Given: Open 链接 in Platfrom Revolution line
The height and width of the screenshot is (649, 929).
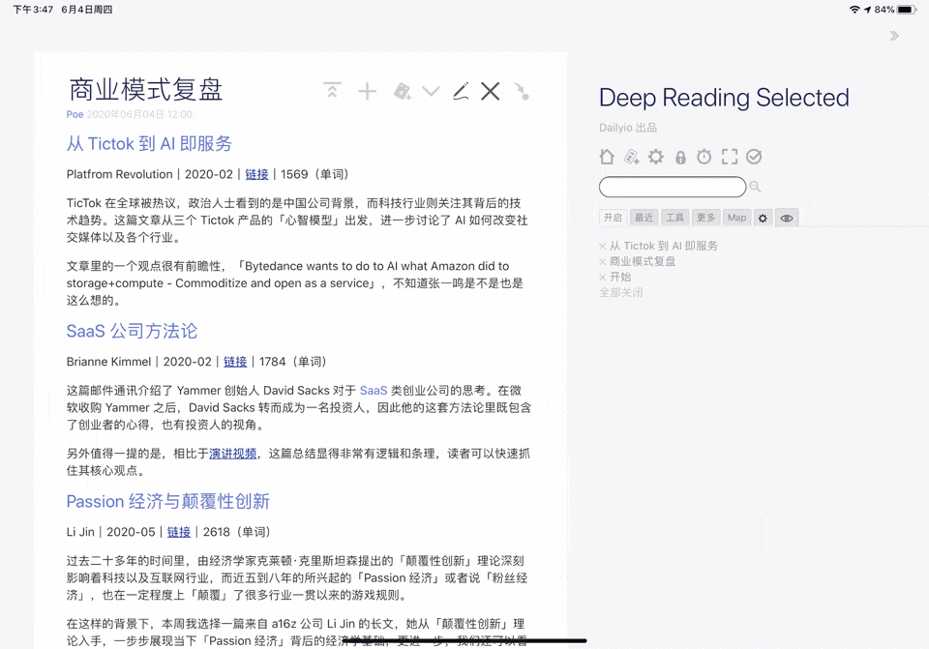Looking at the screenshot, I should point(256,174).
